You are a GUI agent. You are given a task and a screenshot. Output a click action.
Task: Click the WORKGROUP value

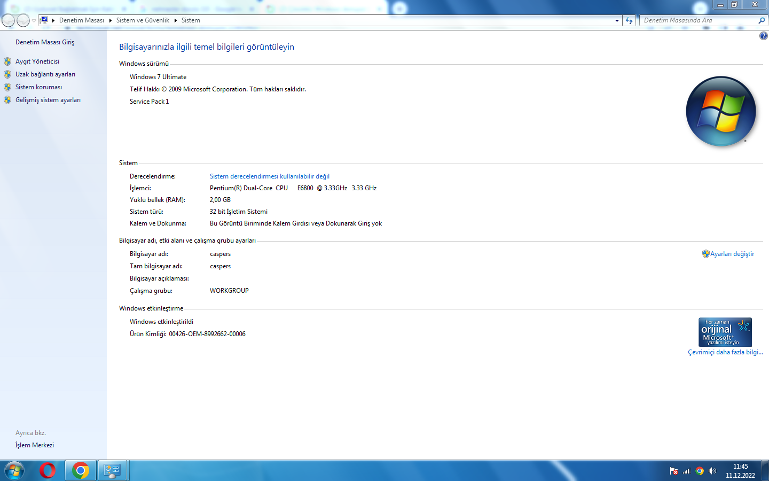click(x=229, y=291)
